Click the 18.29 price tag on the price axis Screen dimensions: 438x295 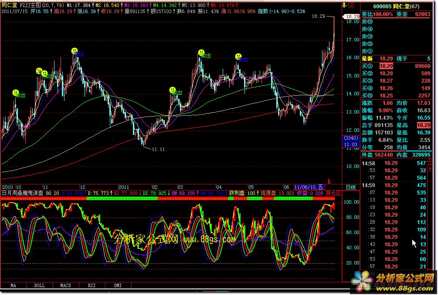click(x=351, y=17)
